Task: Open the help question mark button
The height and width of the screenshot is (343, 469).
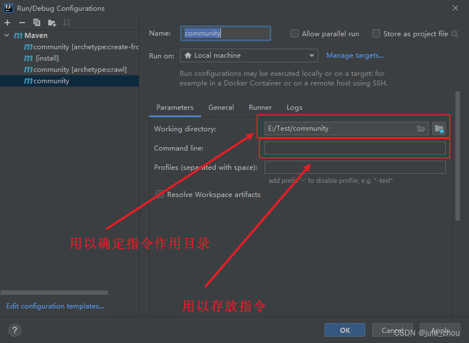Action: coord(15,330)
